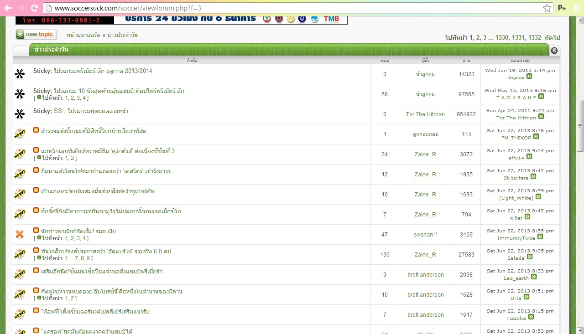Click the P+ extension icon
Screen dimensions: 584x334
pyautogui.click(x=562, y=8)
